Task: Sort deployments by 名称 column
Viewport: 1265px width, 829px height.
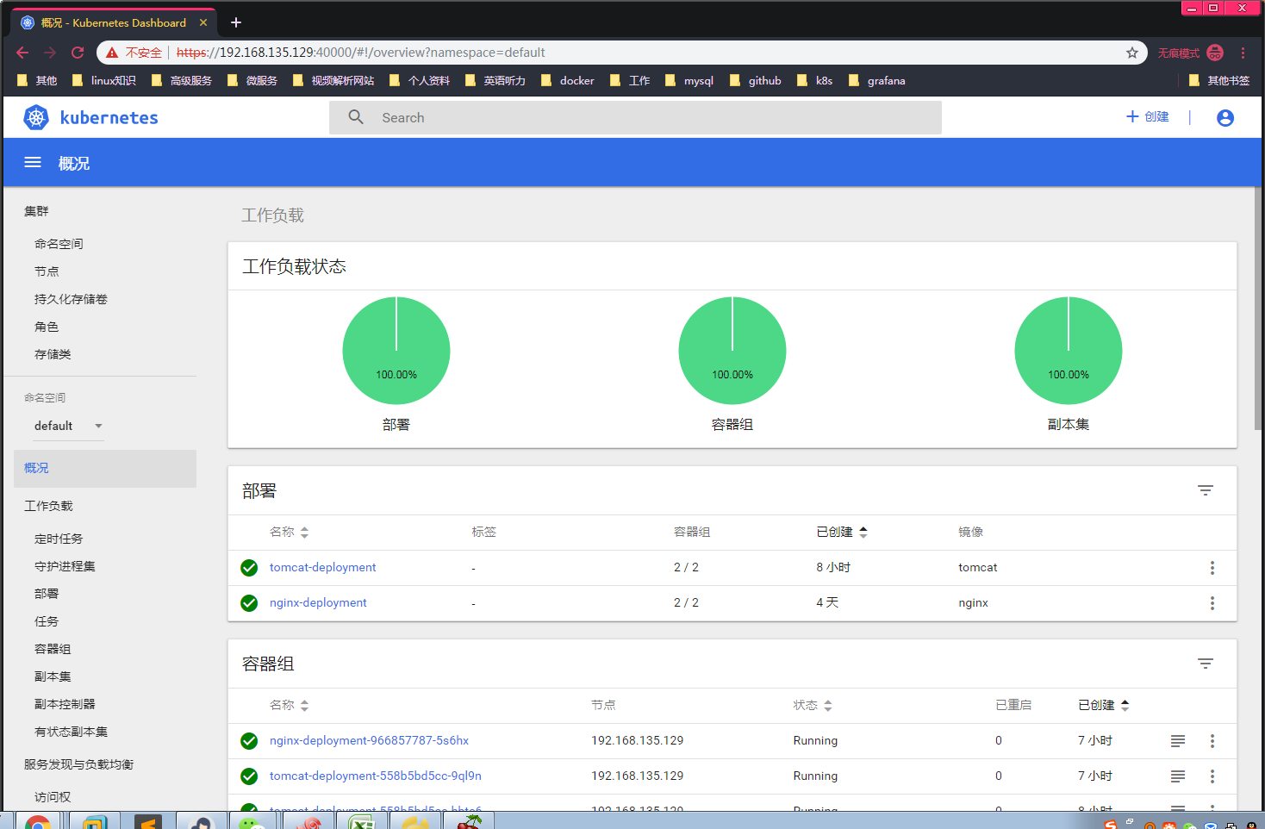Action: tap(289, 533)
